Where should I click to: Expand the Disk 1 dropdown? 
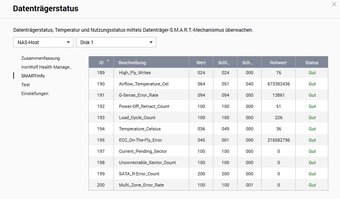116,42
